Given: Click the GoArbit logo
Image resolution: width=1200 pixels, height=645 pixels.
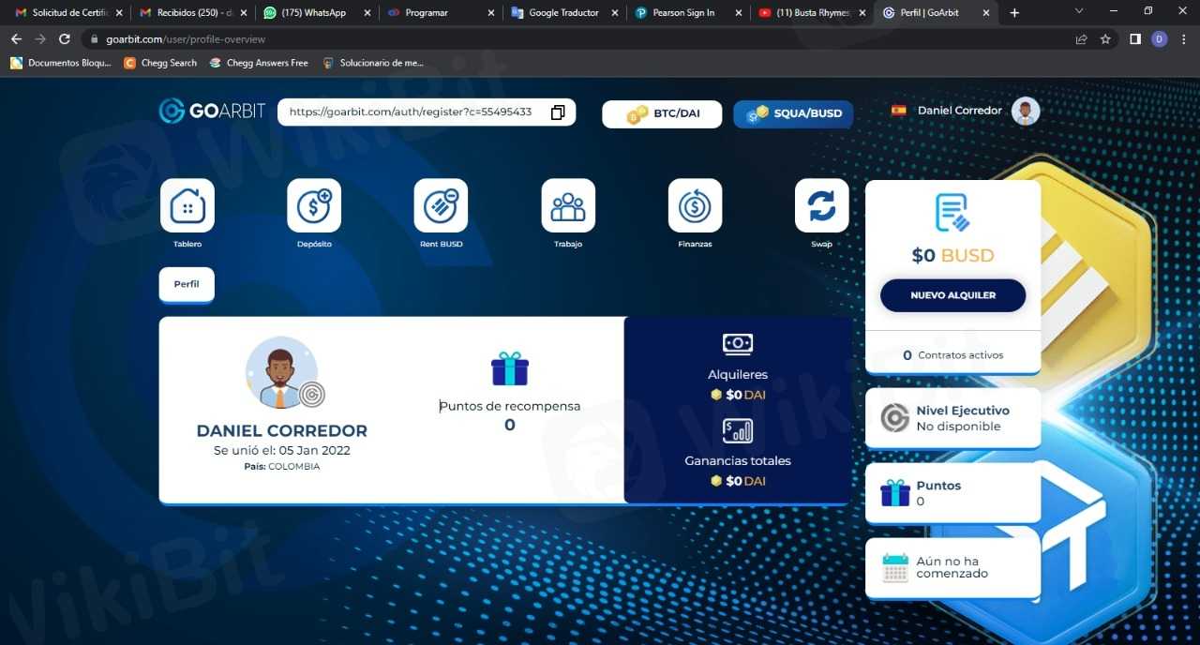Looking at the screenshot, I should pos(212,111).
